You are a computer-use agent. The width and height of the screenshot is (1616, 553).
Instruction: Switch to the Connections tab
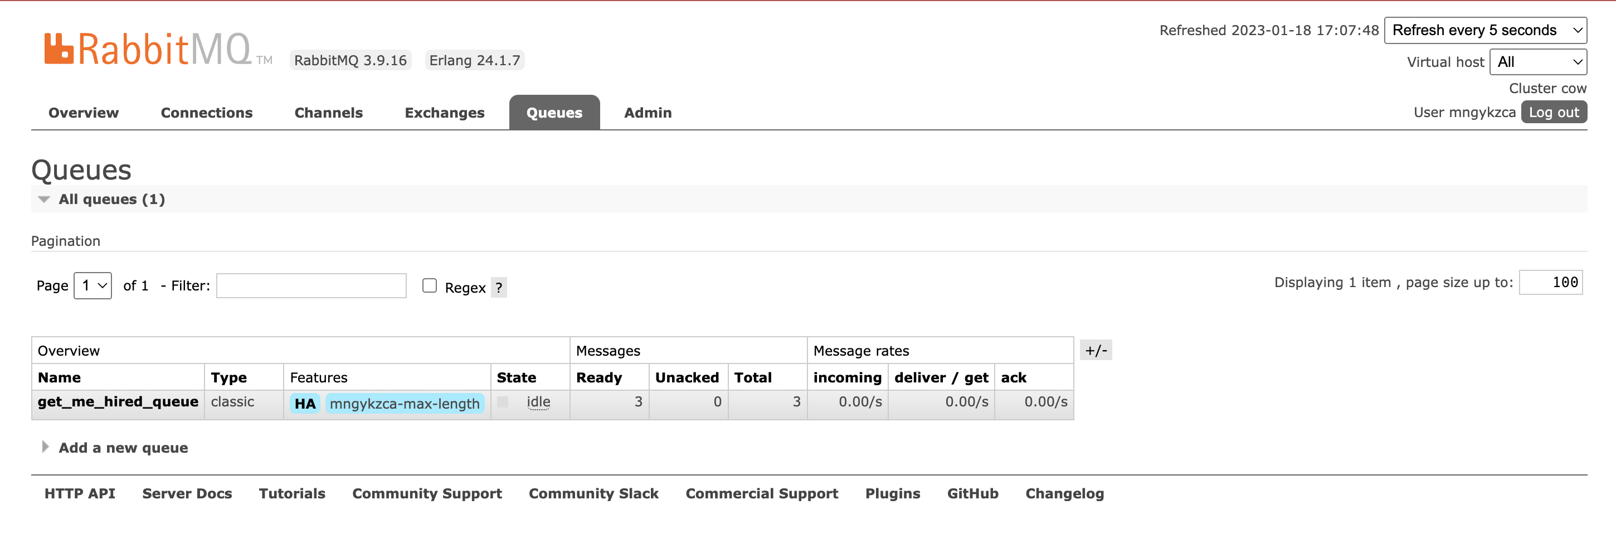coord(206,113)
